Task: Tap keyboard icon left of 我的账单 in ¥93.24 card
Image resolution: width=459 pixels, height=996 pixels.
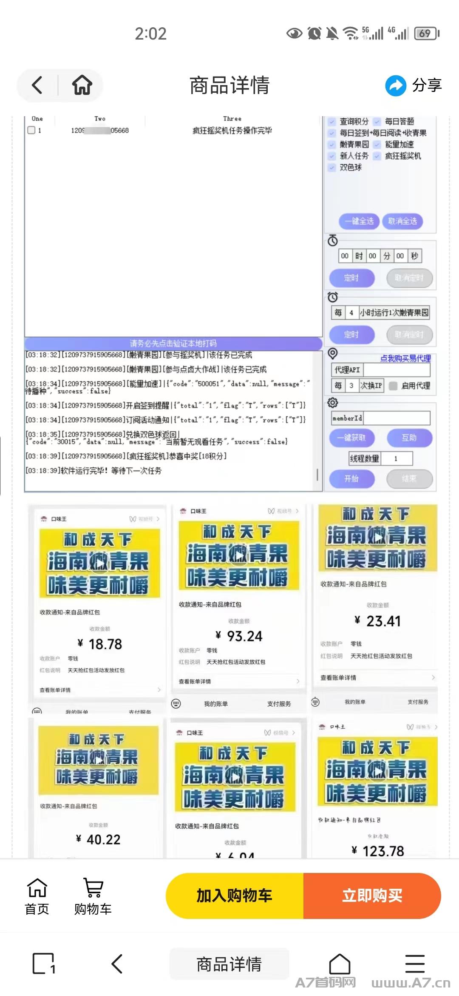Action: coord(176,704)
